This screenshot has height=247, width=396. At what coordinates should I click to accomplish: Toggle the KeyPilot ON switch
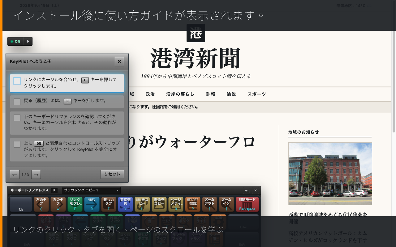16,41
